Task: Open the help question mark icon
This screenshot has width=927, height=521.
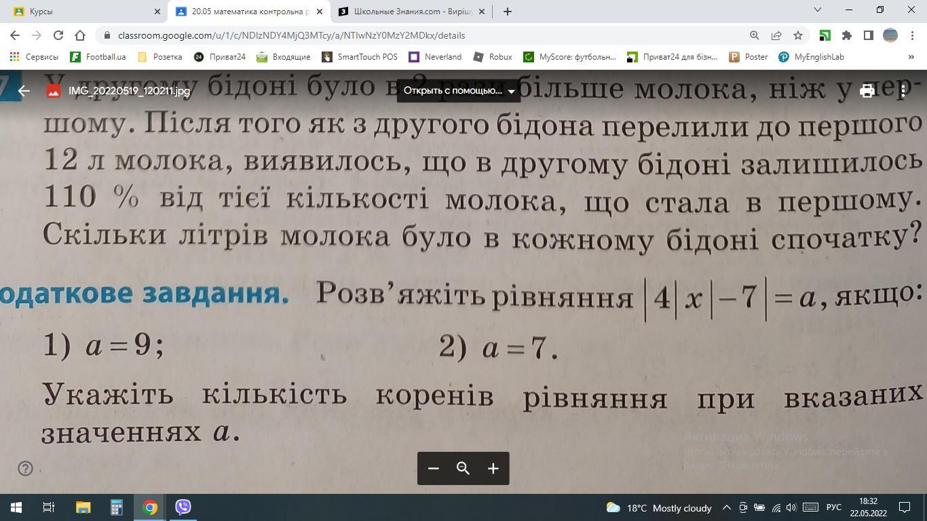Action: [x=25, y=468]
